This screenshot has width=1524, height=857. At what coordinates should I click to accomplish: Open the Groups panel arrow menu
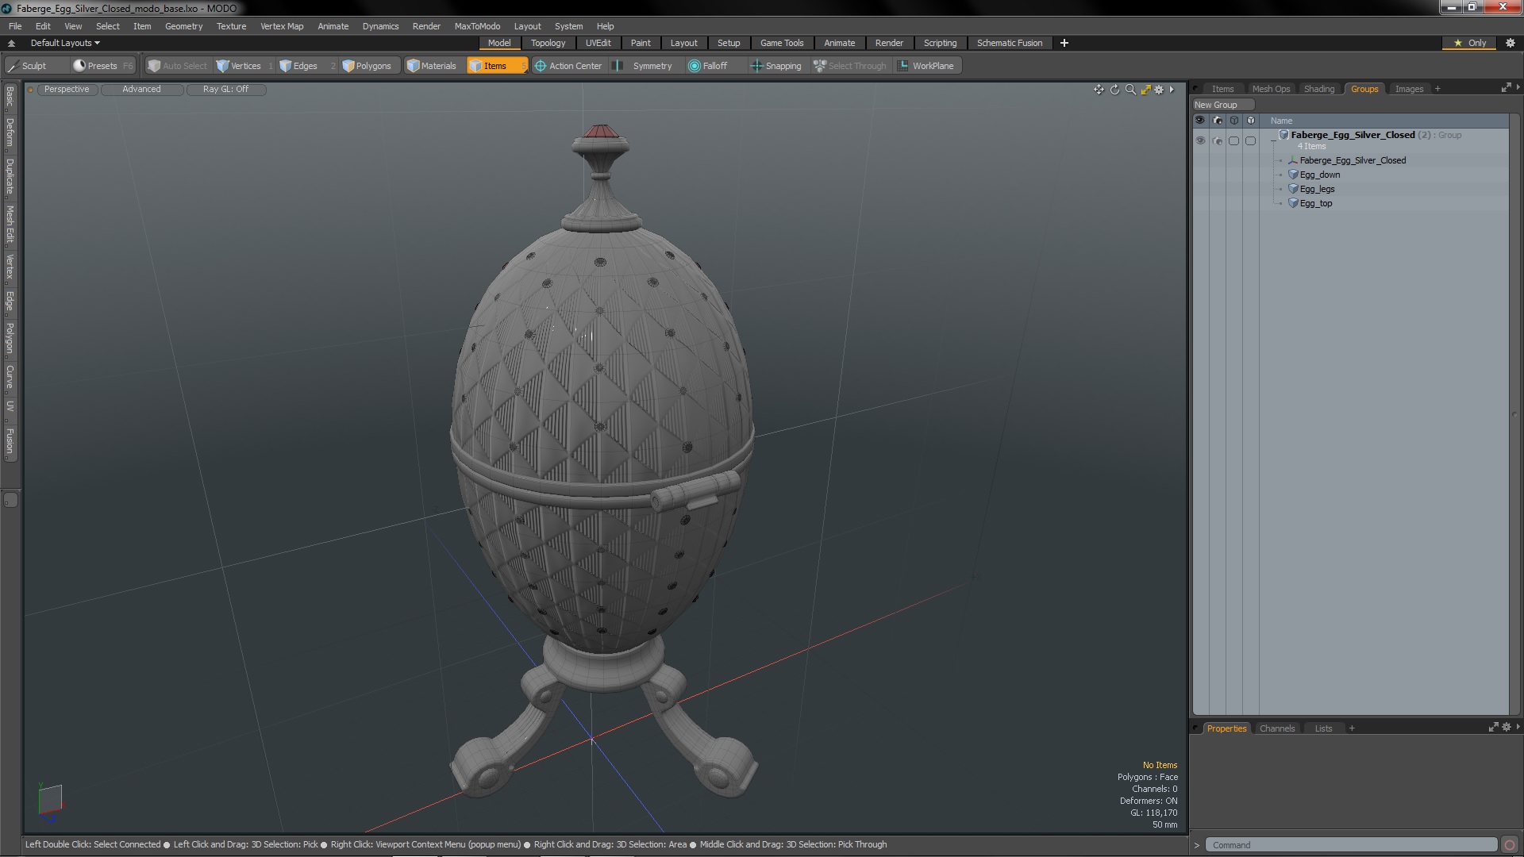pyautogui.click(x=1518, y=87)
